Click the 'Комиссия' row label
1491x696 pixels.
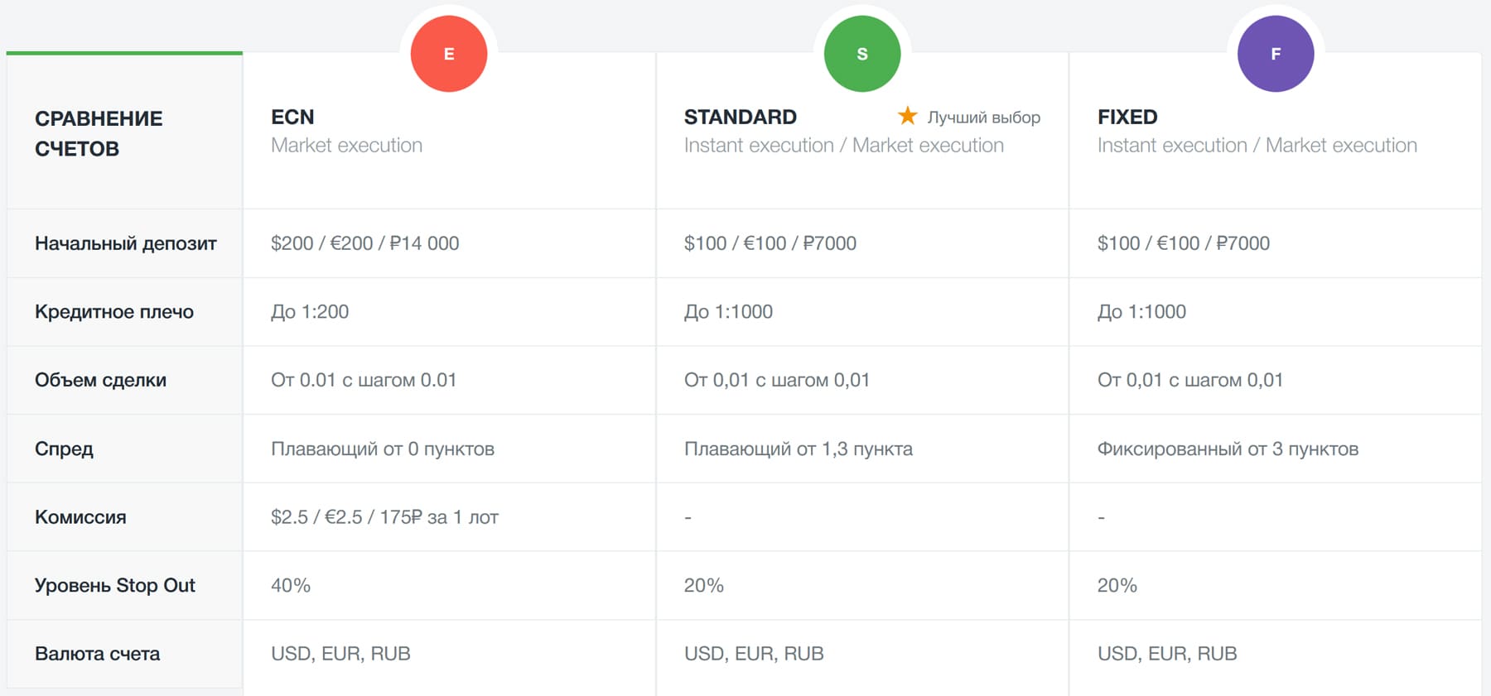click(80, 517)
